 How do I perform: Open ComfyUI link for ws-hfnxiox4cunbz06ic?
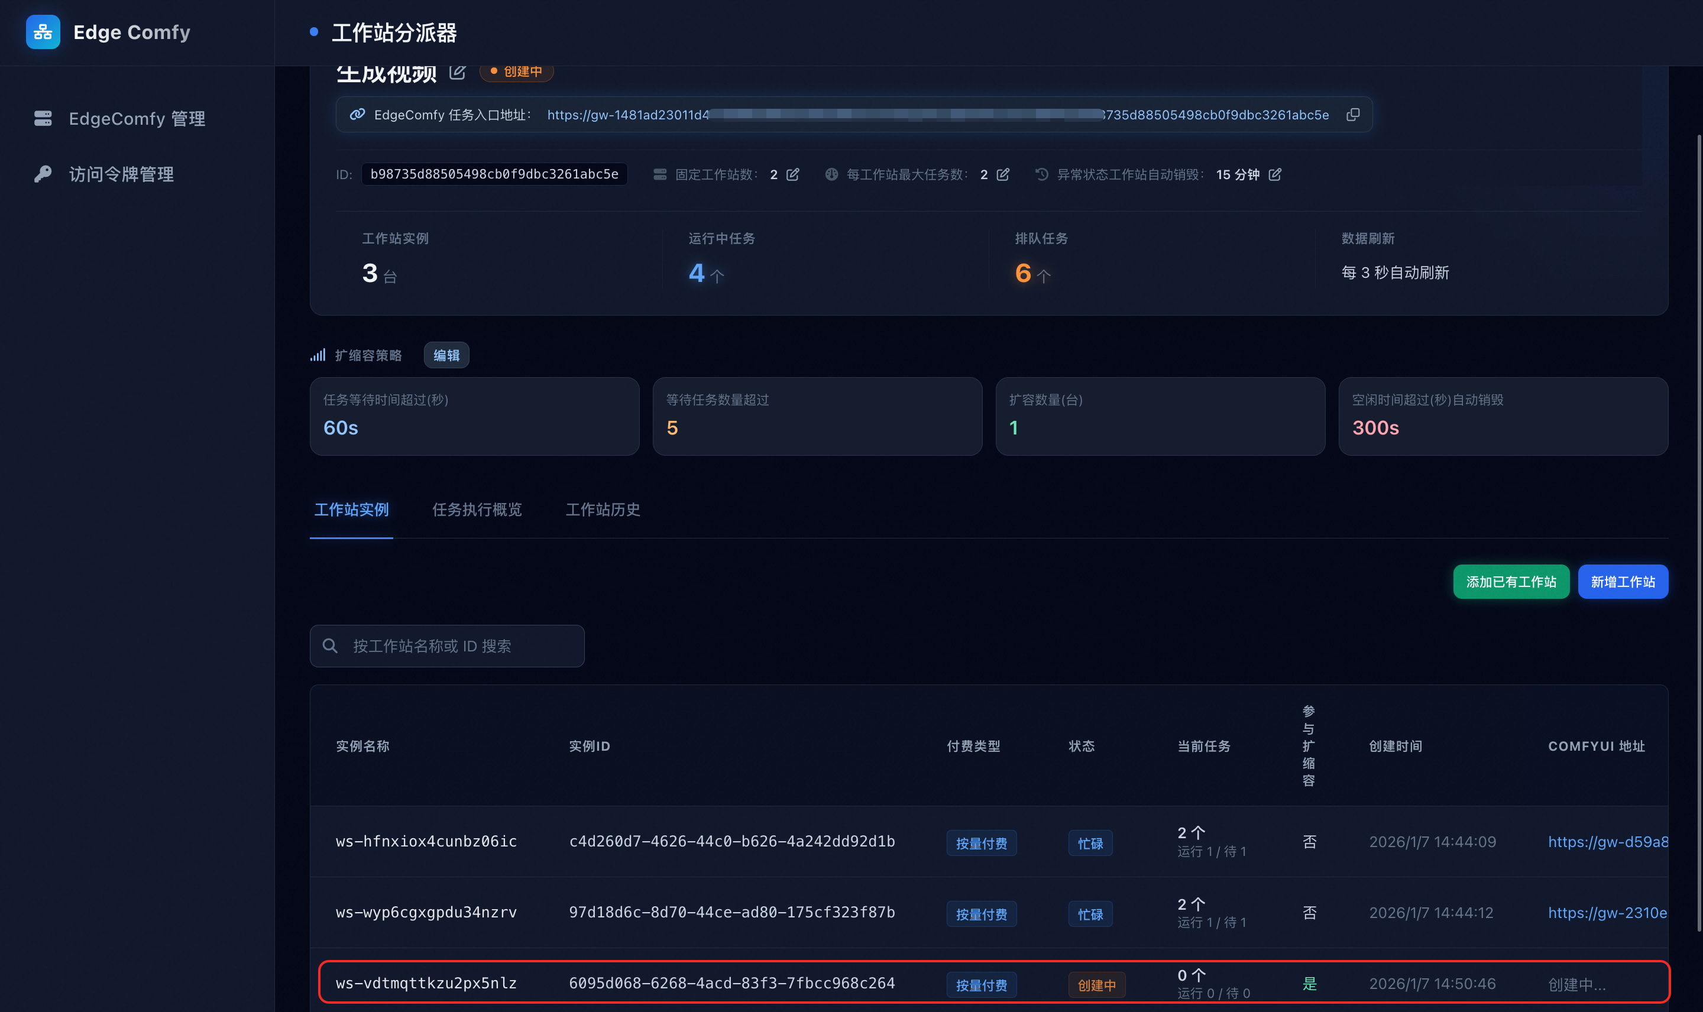coord(1607,842)
